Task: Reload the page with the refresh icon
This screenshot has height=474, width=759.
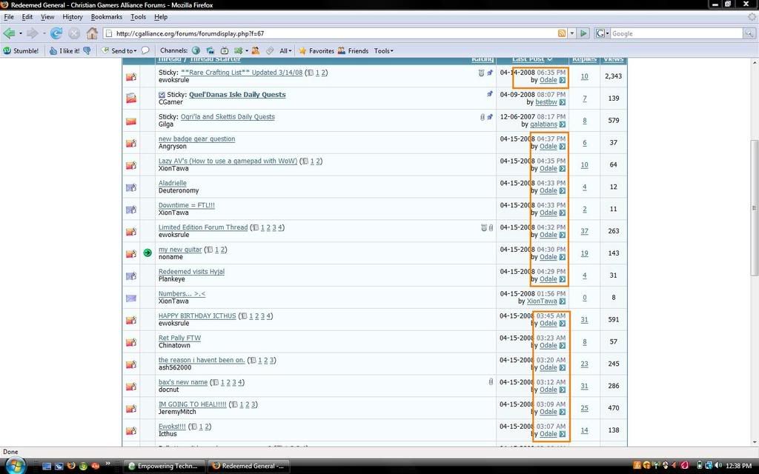Action: (56, 33)
